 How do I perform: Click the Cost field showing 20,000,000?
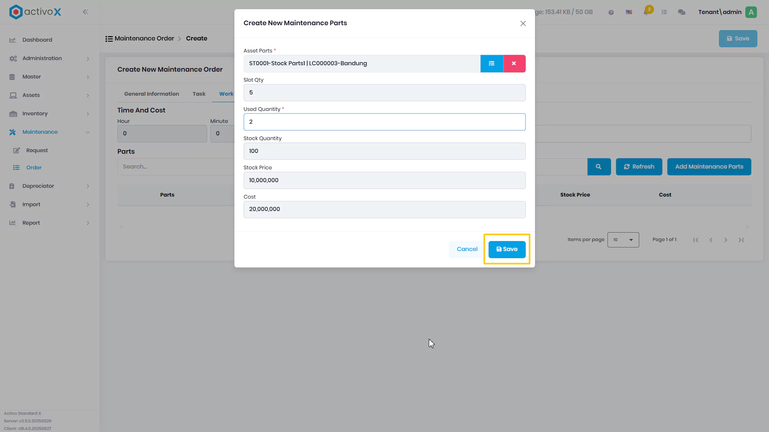384,209
